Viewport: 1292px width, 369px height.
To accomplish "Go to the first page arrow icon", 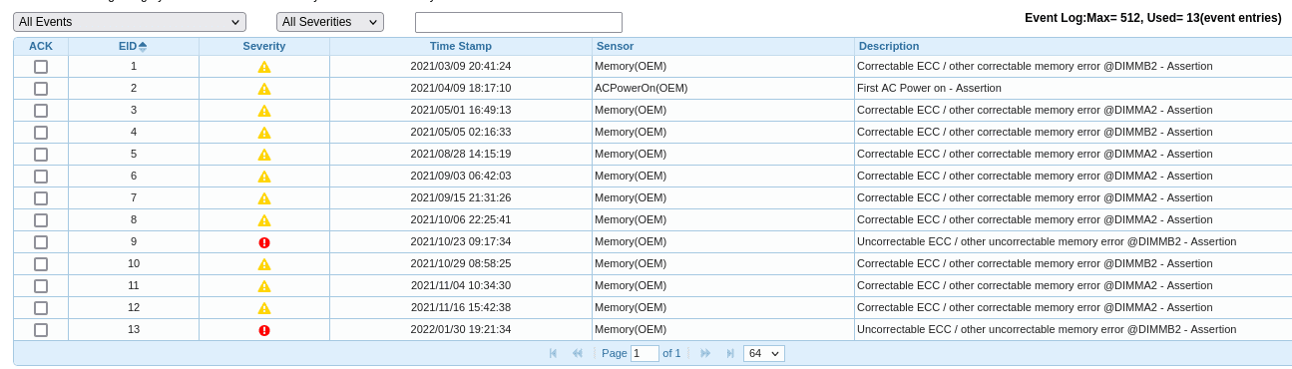I will (x=553, y=353).
